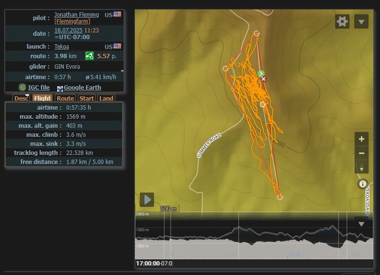The width and height of the screenshot is (380, 275).
Task: Click the green route type icon
Action: tap(90, 56)
